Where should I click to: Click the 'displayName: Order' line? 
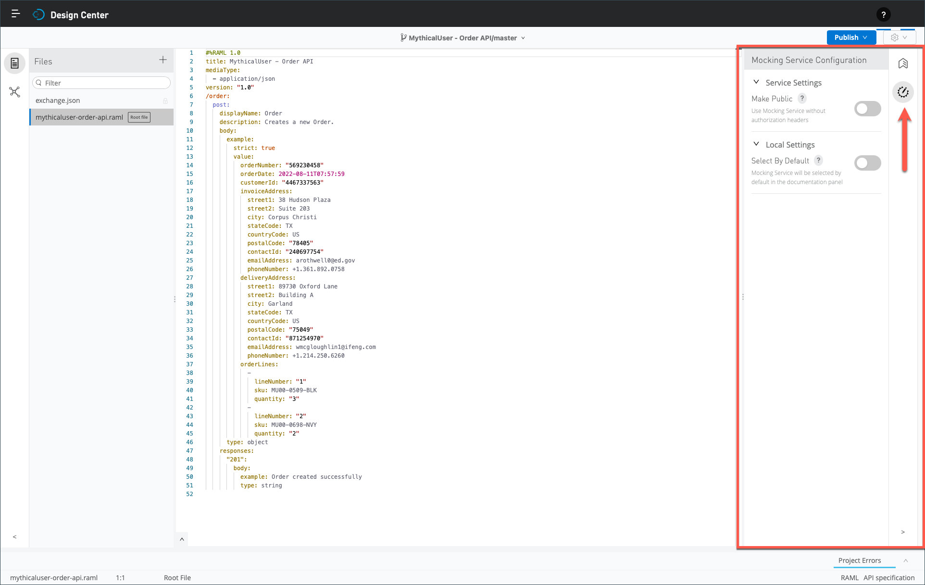point(251,113)
